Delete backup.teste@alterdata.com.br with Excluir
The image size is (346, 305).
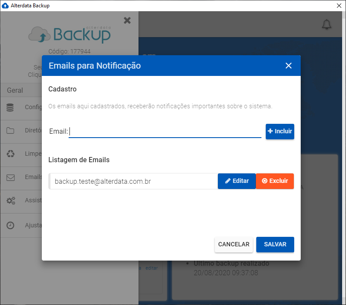pos(275,181)
